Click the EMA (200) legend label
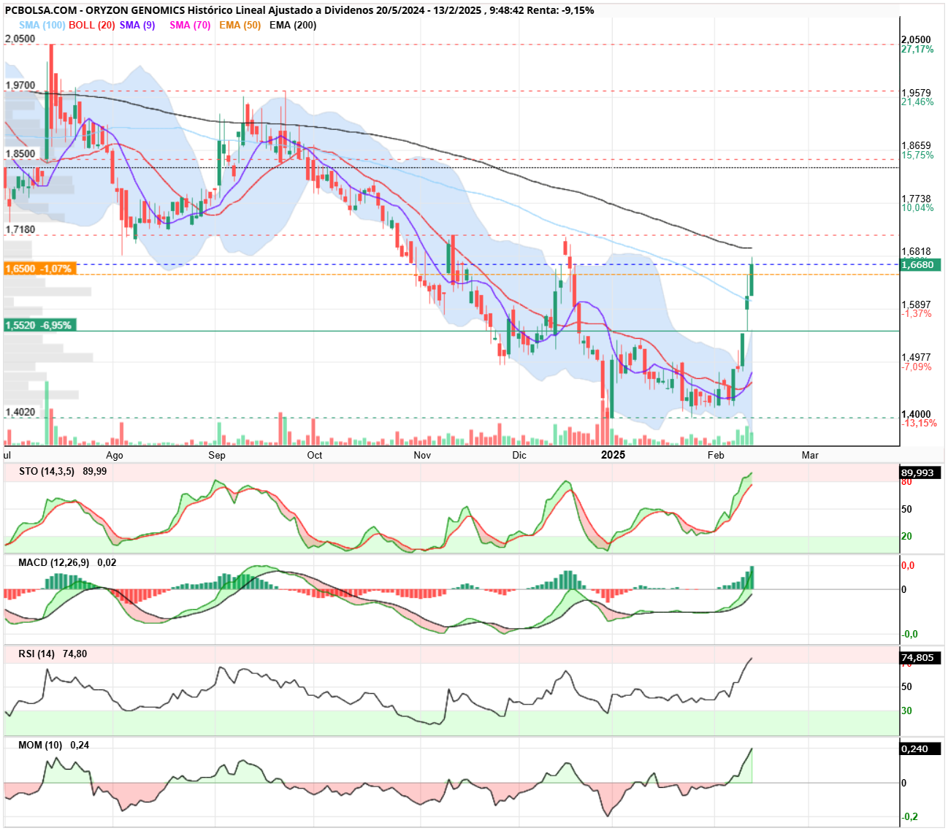This screenshot has height=831, width=948. (x=293, y=25)
